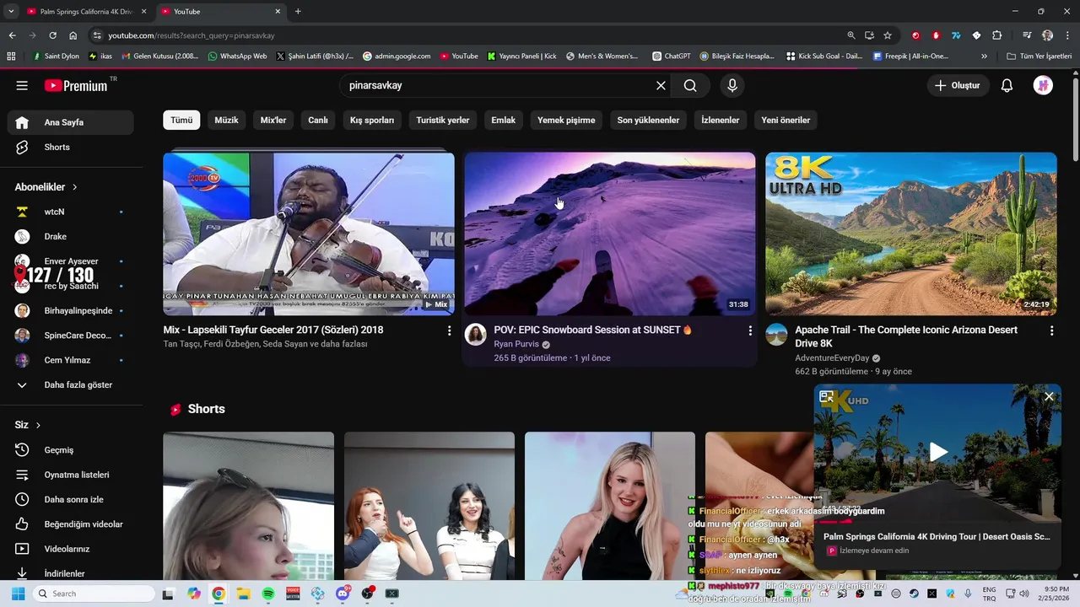
Task: Open Geçmiş history
Action: pos(71,450)
